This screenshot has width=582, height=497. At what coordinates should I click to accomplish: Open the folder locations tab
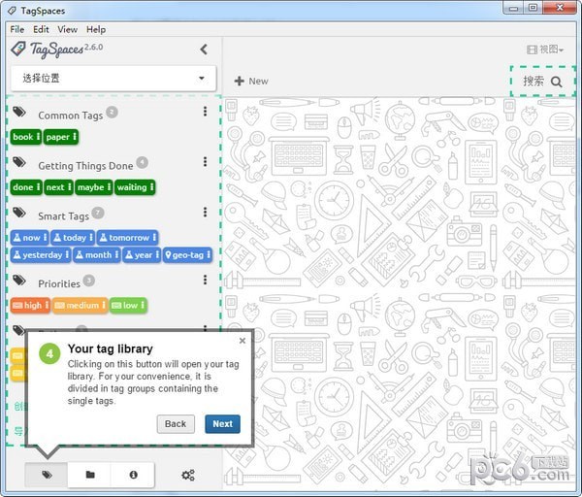click(x=90, y=475)
